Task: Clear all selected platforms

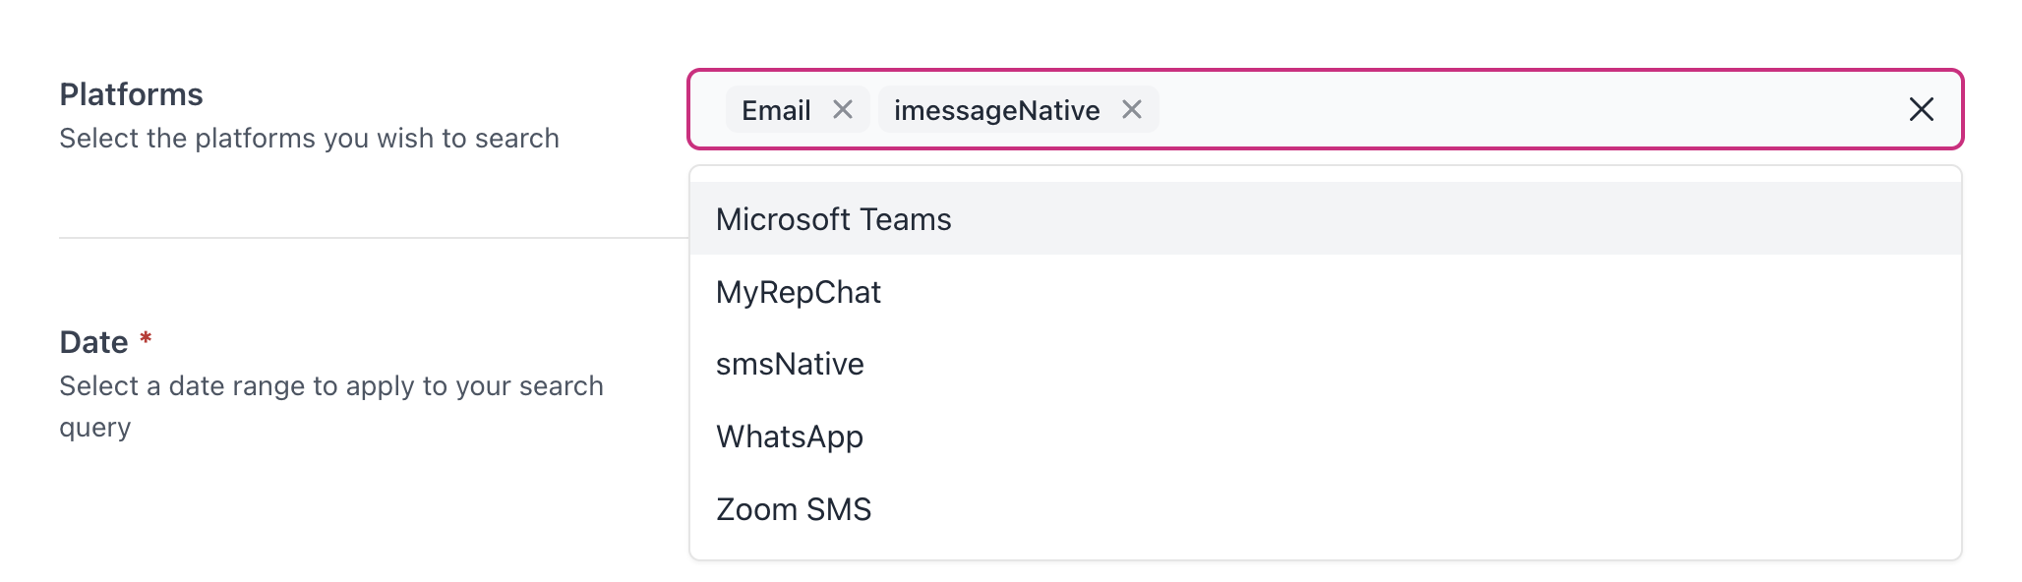Action: tap(1921, 109)
